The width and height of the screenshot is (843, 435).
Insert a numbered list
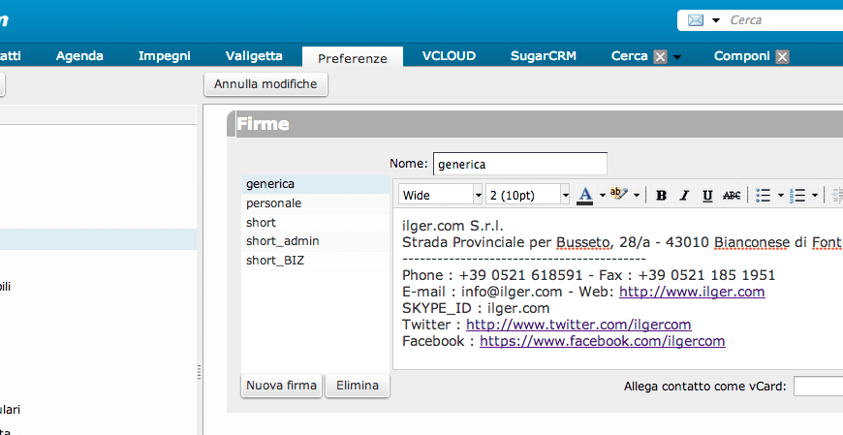point(797,195)
